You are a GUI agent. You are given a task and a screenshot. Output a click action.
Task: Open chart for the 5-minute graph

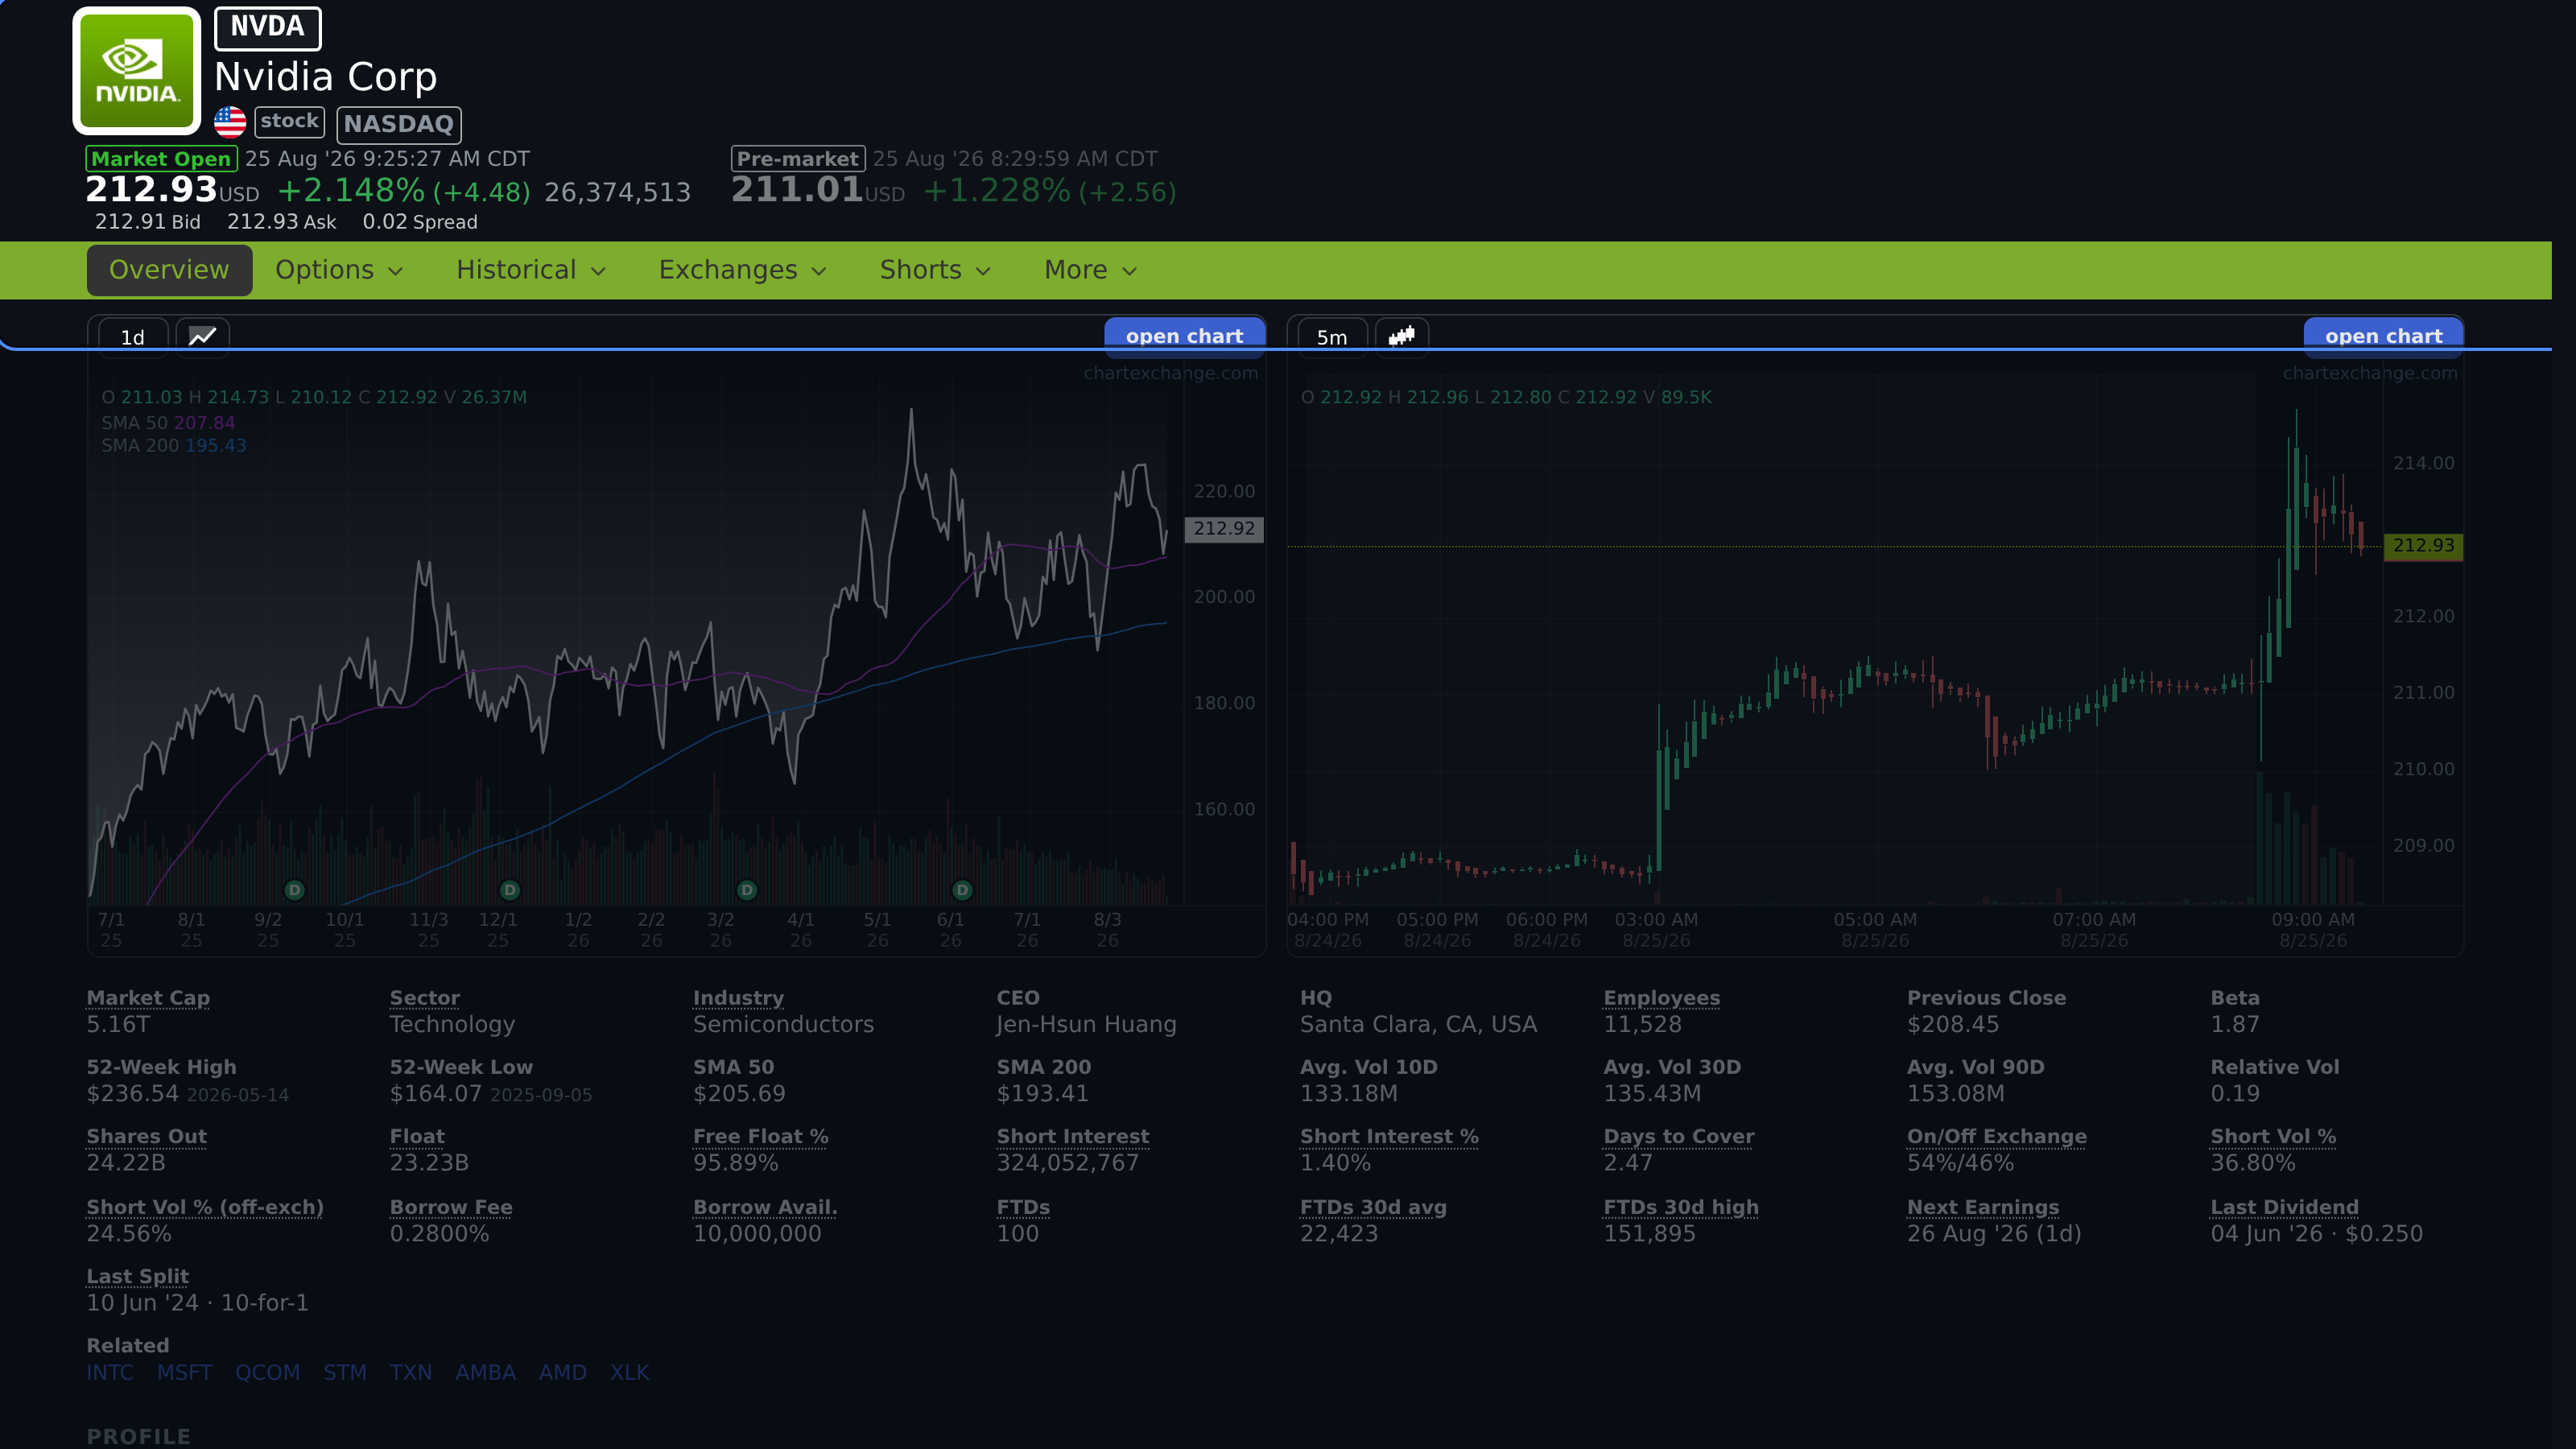(2383, 336)
